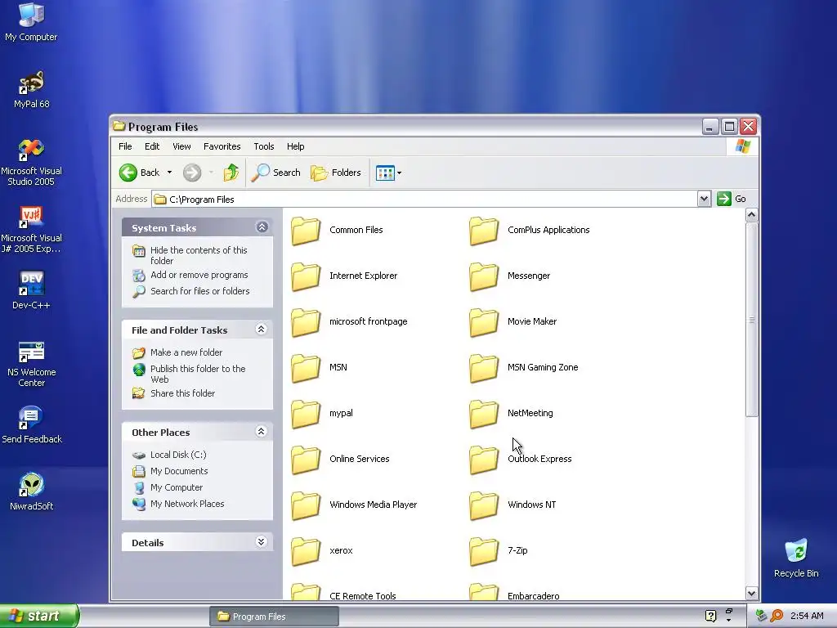Screen dimensions: 837x628
Task: Select the Movie Maker folder
Action: [513, 322]
